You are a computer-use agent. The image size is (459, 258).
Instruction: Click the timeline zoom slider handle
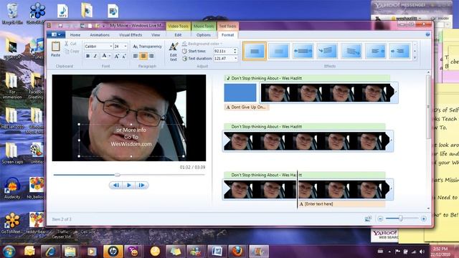click(401, 218)
